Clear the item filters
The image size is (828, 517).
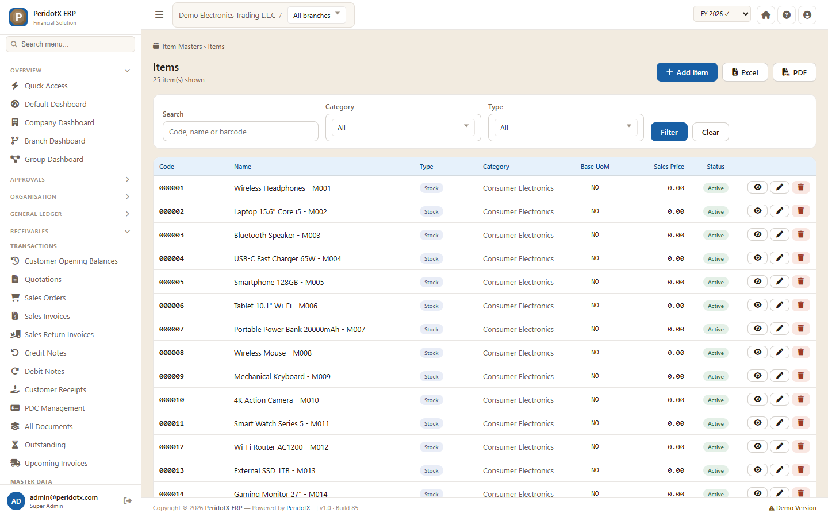711,132
